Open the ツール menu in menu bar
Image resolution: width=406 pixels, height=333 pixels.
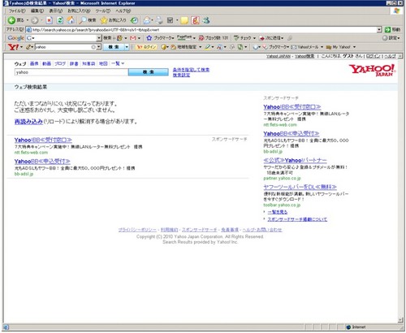(x=102, y=11)
